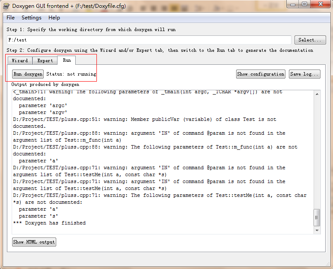
Task: Click the Step 2 instruction text
Action: point(160,50)
